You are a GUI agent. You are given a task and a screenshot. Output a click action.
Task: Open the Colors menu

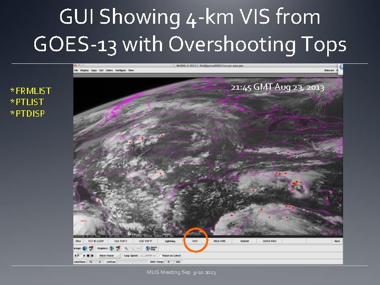coord(109,70)
